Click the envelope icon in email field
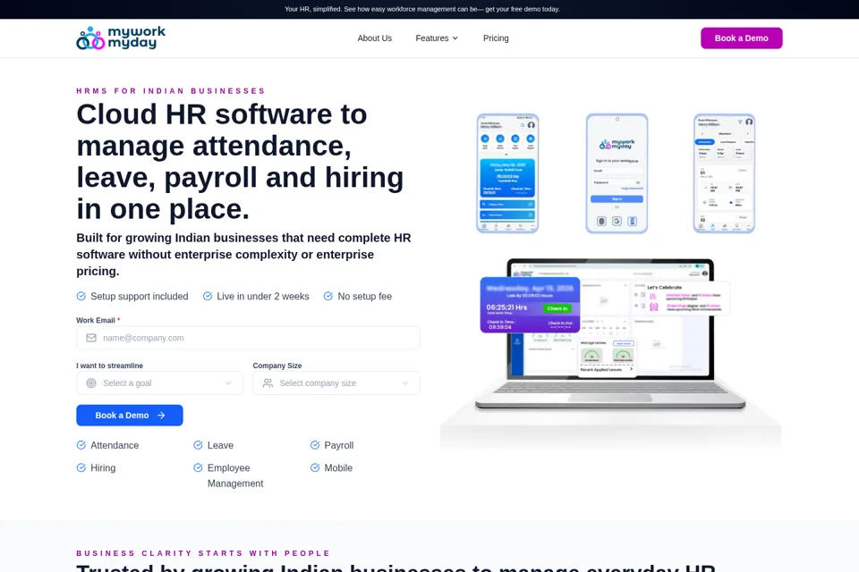Image resolution: width=859 pixels, height=572 pixels. coord(91,338)
